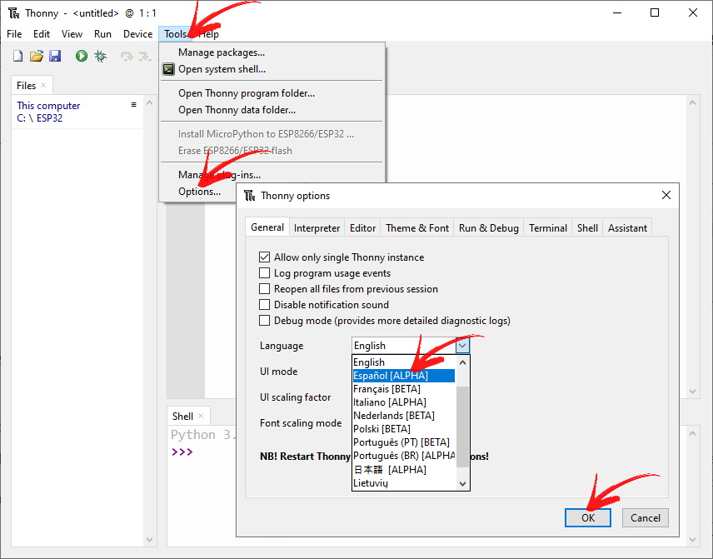Click the Thonny options dialog title icon
This screenshot has height=559, width=713.
tap(250, 196)
